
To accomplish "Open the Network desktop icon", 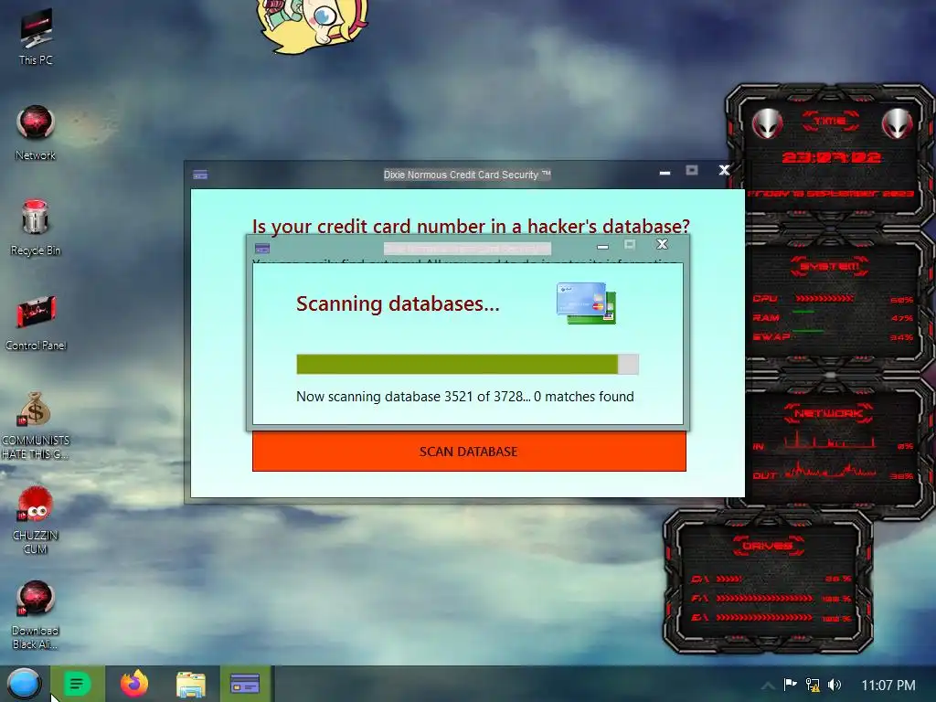I will pos(36,133).
